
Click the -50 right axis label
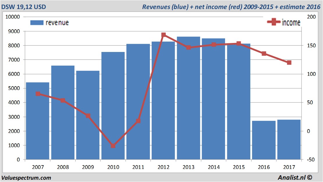(x=310, y=159)
